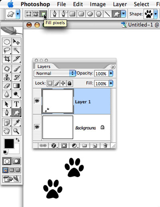The width and height of the screenshot is (160, 207).
Task: Select the Blur tool
Action: pos(7,94)
